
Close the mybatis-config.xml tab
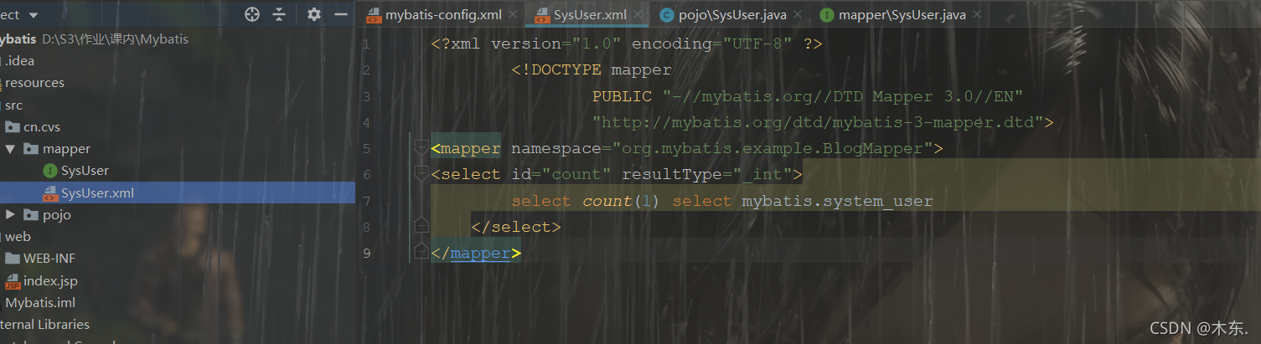coord(513,15)
